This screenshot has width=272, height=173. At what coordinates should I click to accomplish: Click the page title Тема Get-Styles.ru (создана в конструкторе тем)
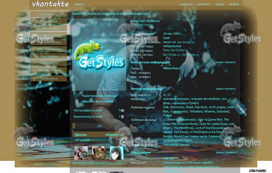point(111,14)
